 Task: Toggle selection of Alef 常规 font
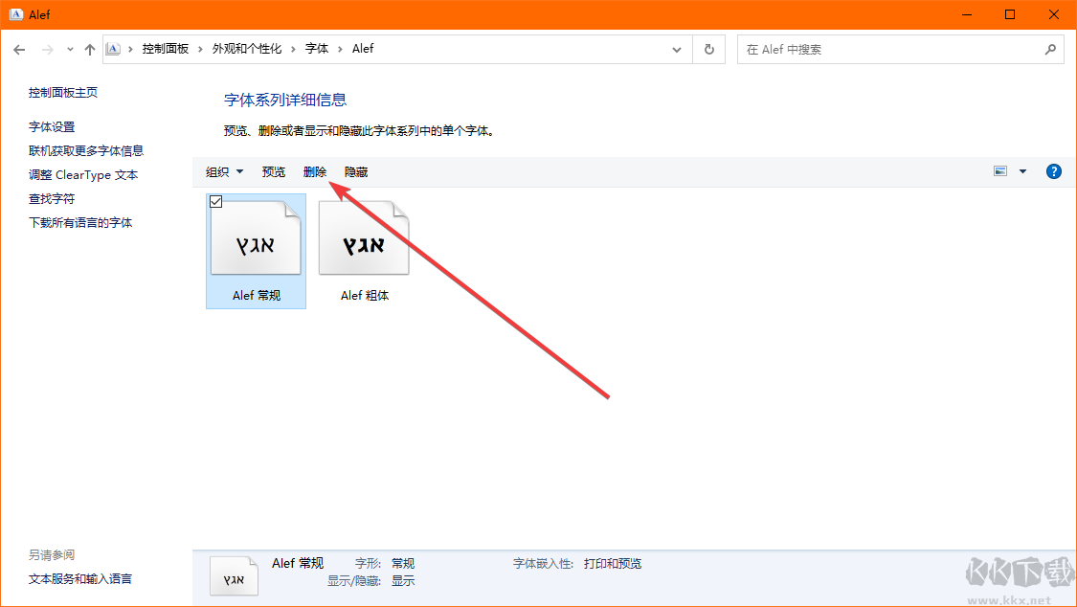(256, 239)
